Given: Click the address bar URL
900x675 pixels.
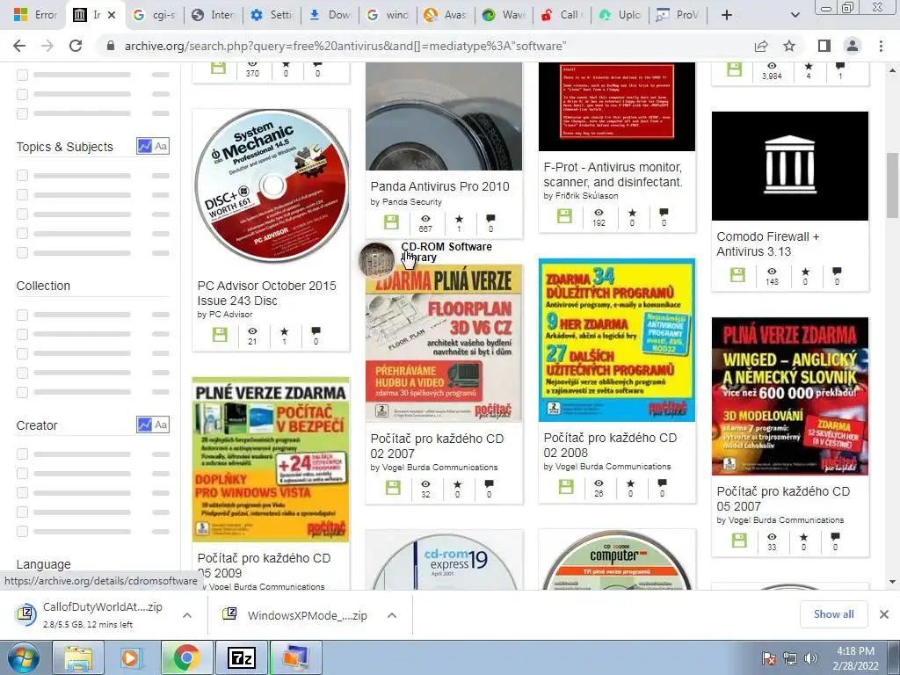Looking at the screenshot, I should click(345, 46).
